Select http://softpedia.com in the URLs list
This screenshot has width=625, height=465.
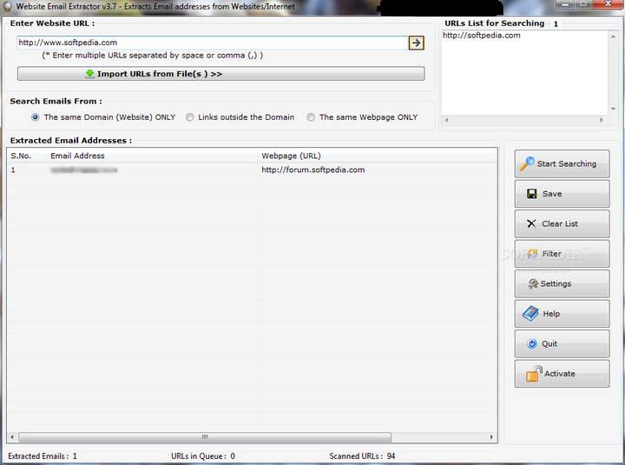click(482, 35)
